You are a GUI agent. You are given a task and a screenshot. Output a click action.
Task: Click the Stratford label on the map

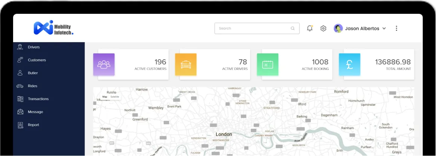tap(271, 108)
